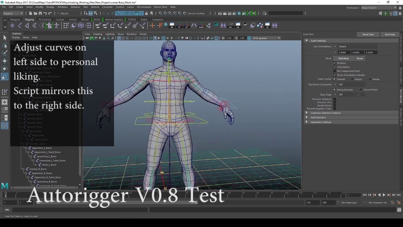Click the Bind Skin figure icon on shelf
Viewport: 403px width, 227px height.
tap(49, 26)
